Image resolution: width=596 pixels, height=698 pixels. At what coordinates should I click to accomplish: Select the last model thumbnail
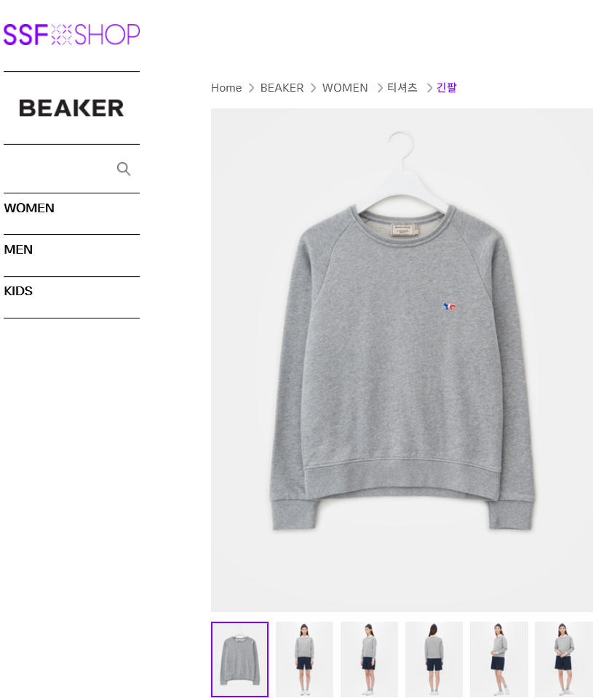pos(564,659)
